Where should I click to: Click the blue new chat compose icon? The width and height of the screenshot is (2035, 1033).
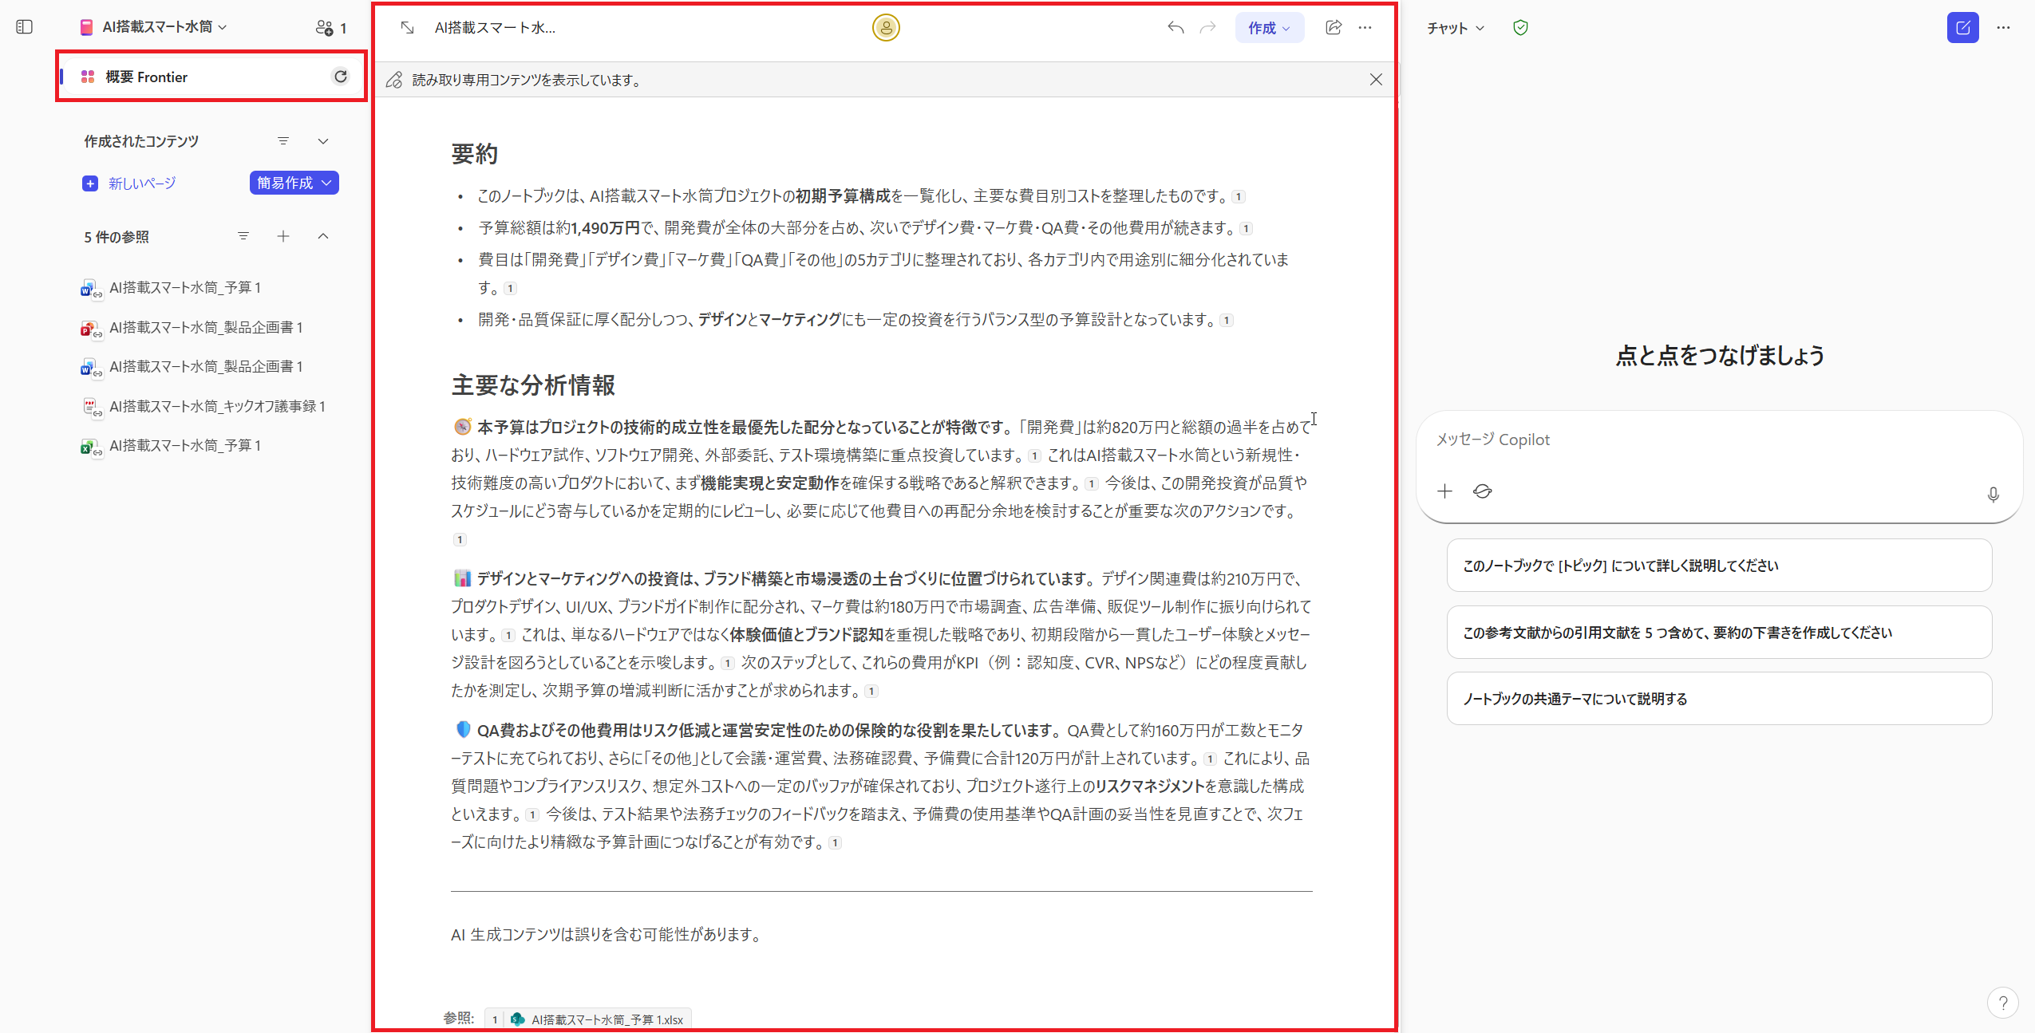pyautogui.click(x=1962, y=28)
